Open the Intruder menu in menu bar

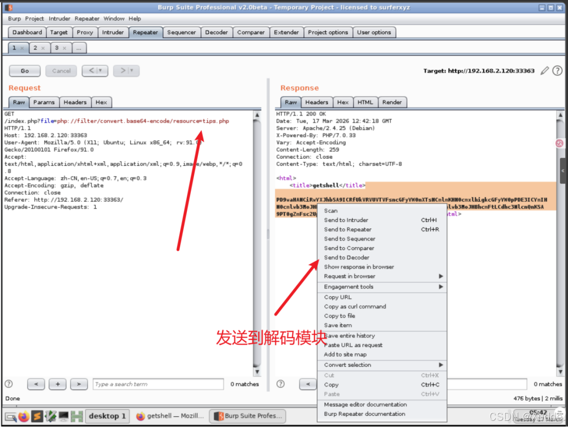pyautogui.click(x=60, y=18)
